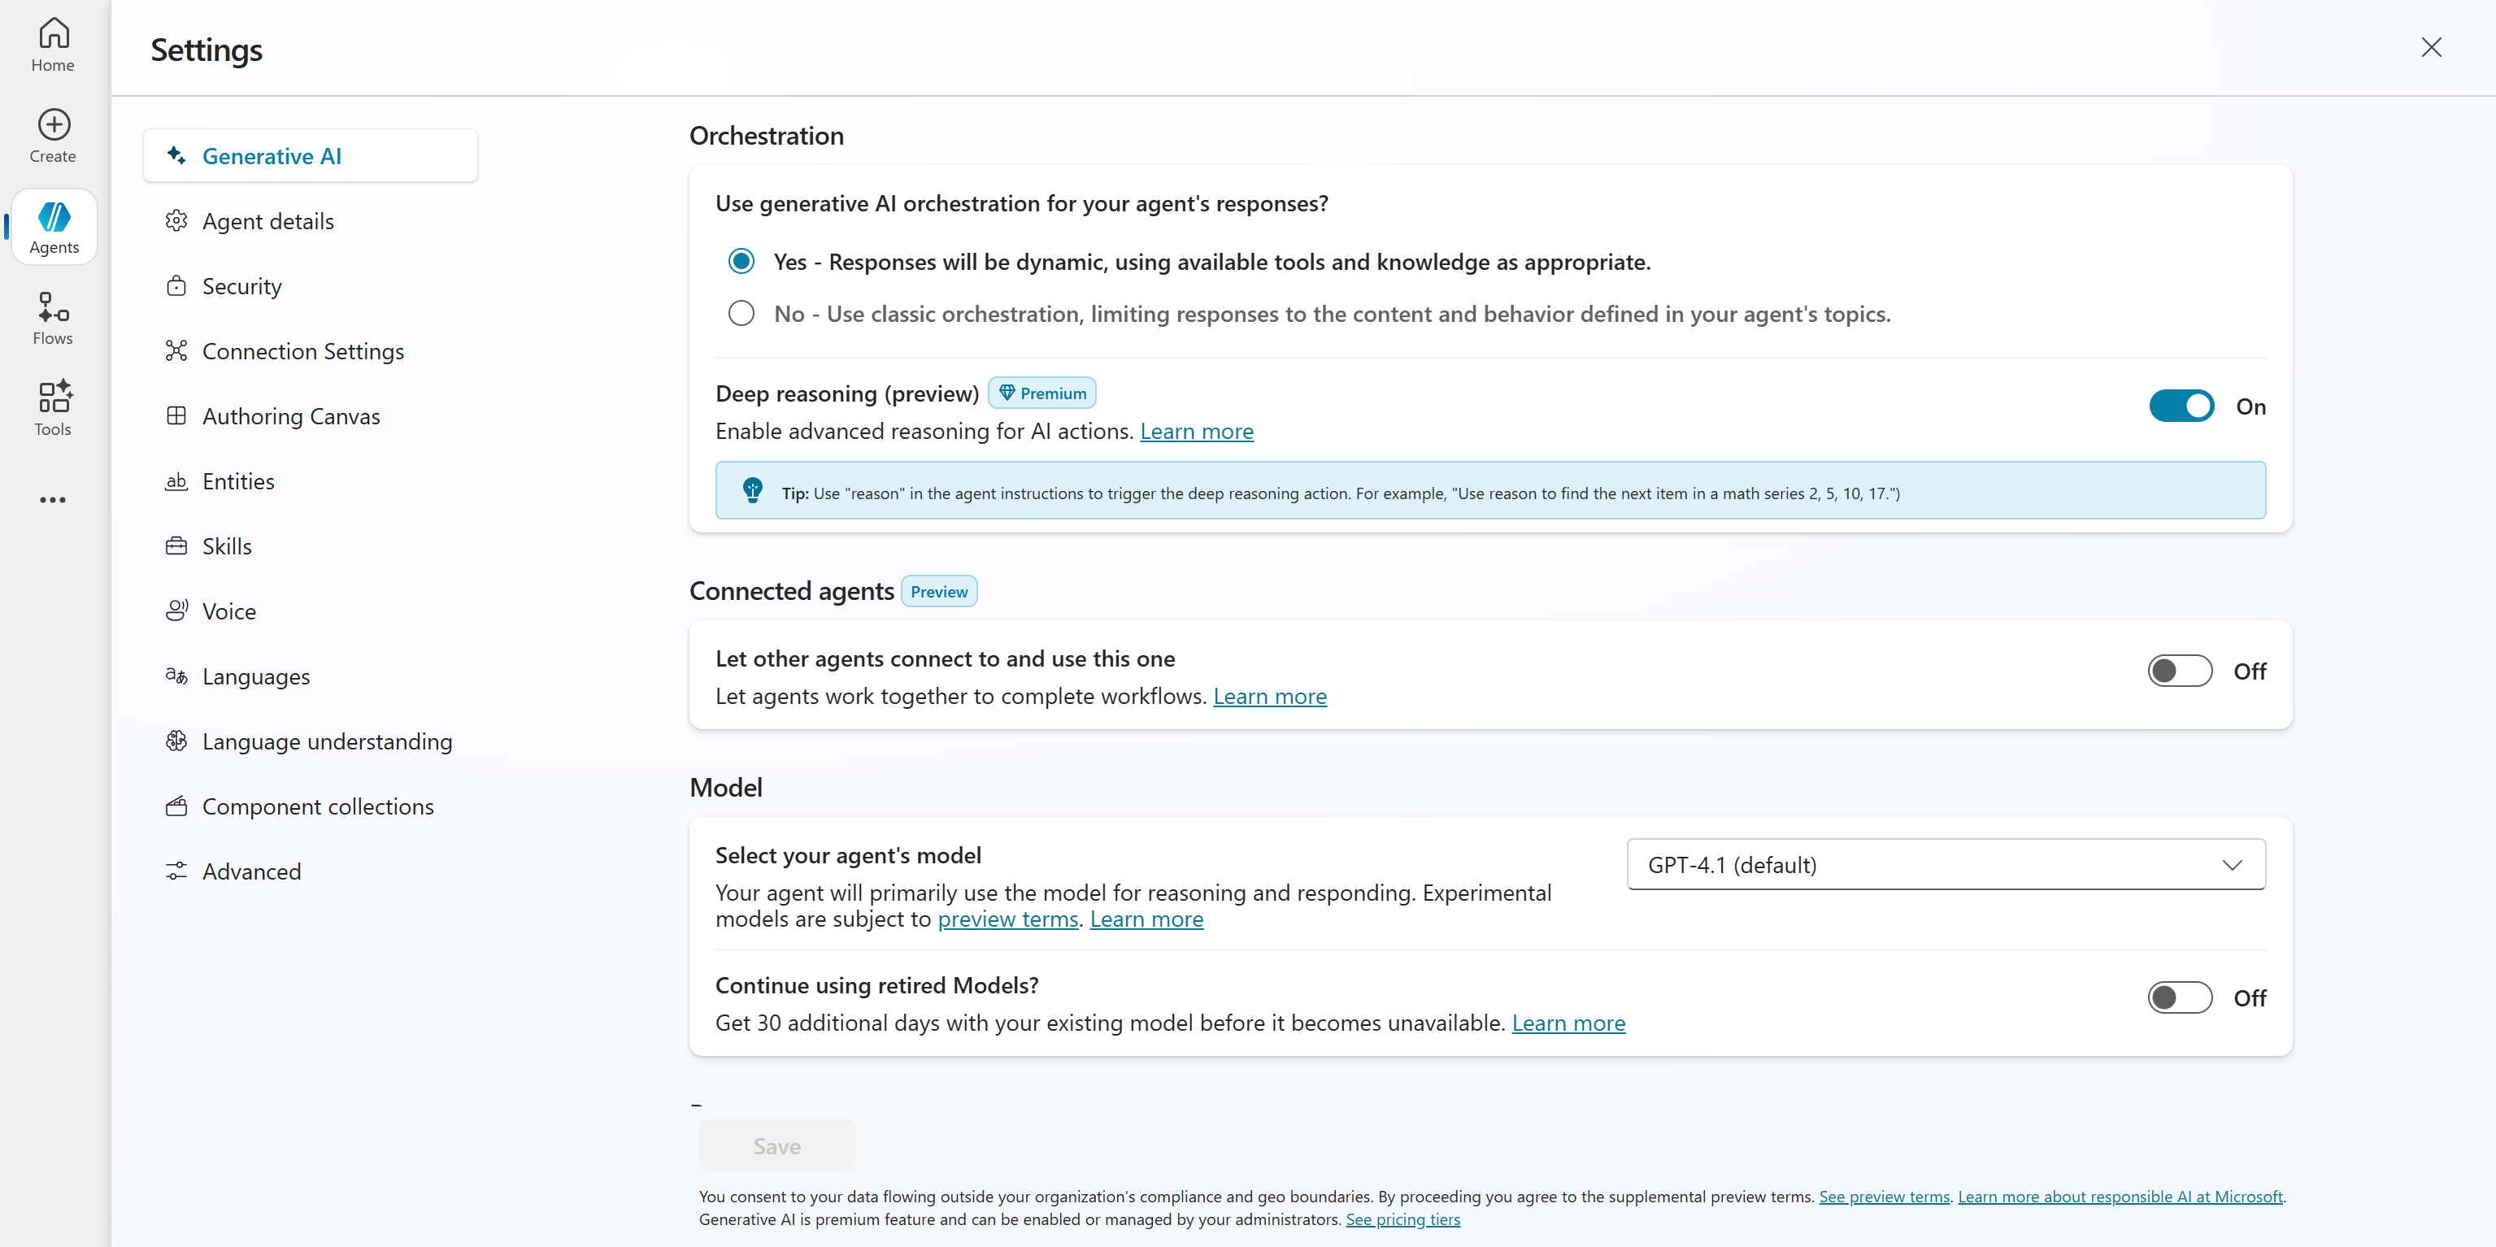This screenshot has width=2496, height=1247.
Task: Open Agent details settings section
Action: point(267,221)
